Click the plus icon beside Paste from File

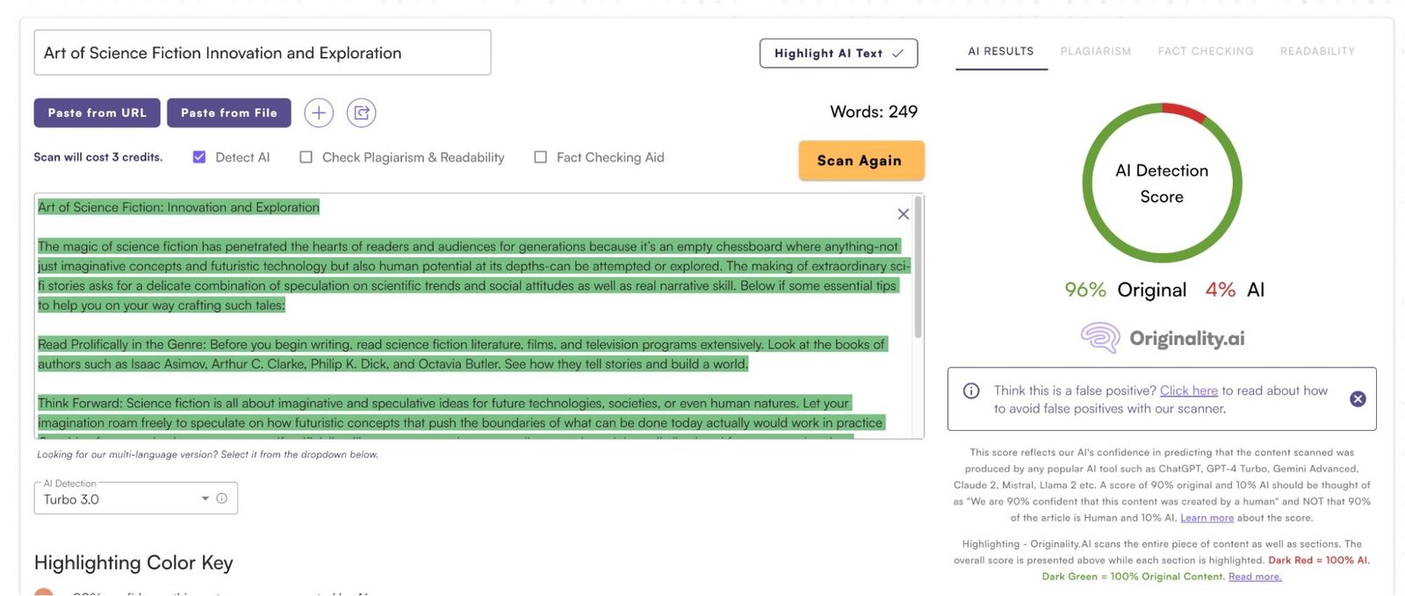click(x=319, y=112)
